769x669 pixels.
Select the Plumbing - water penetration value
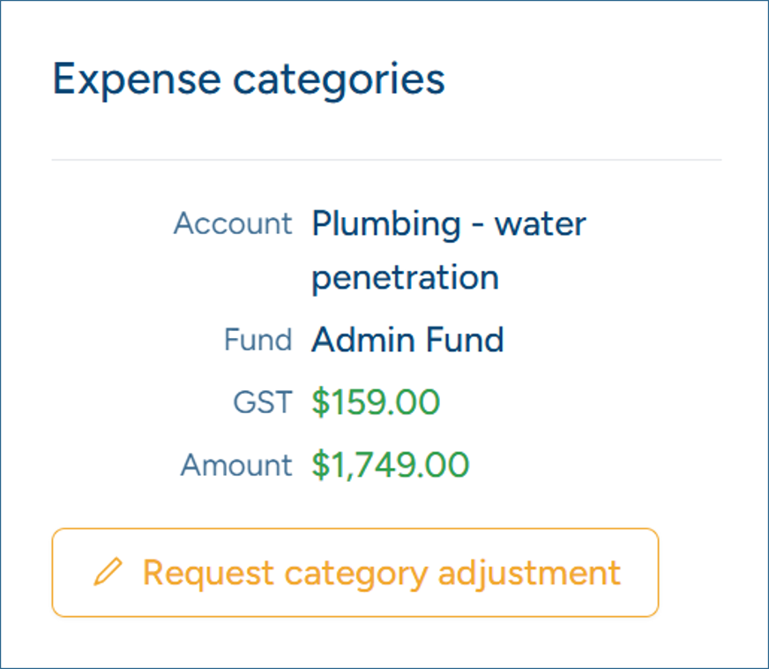click(449, 251)
